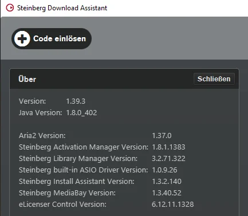Select the ASIO driver value 1.0.9.26
The width and height of the screenshot is (248, 216).
[164, 170]
